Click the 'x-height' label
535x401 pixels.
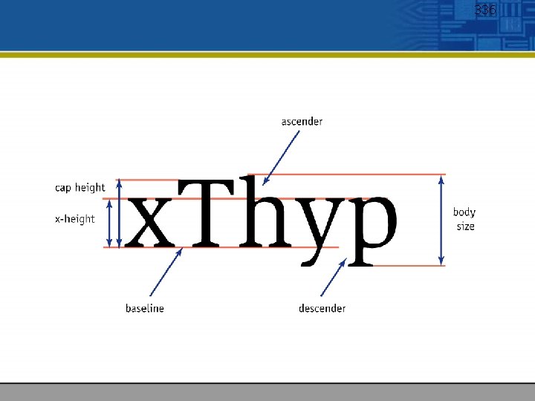point(75,218)
